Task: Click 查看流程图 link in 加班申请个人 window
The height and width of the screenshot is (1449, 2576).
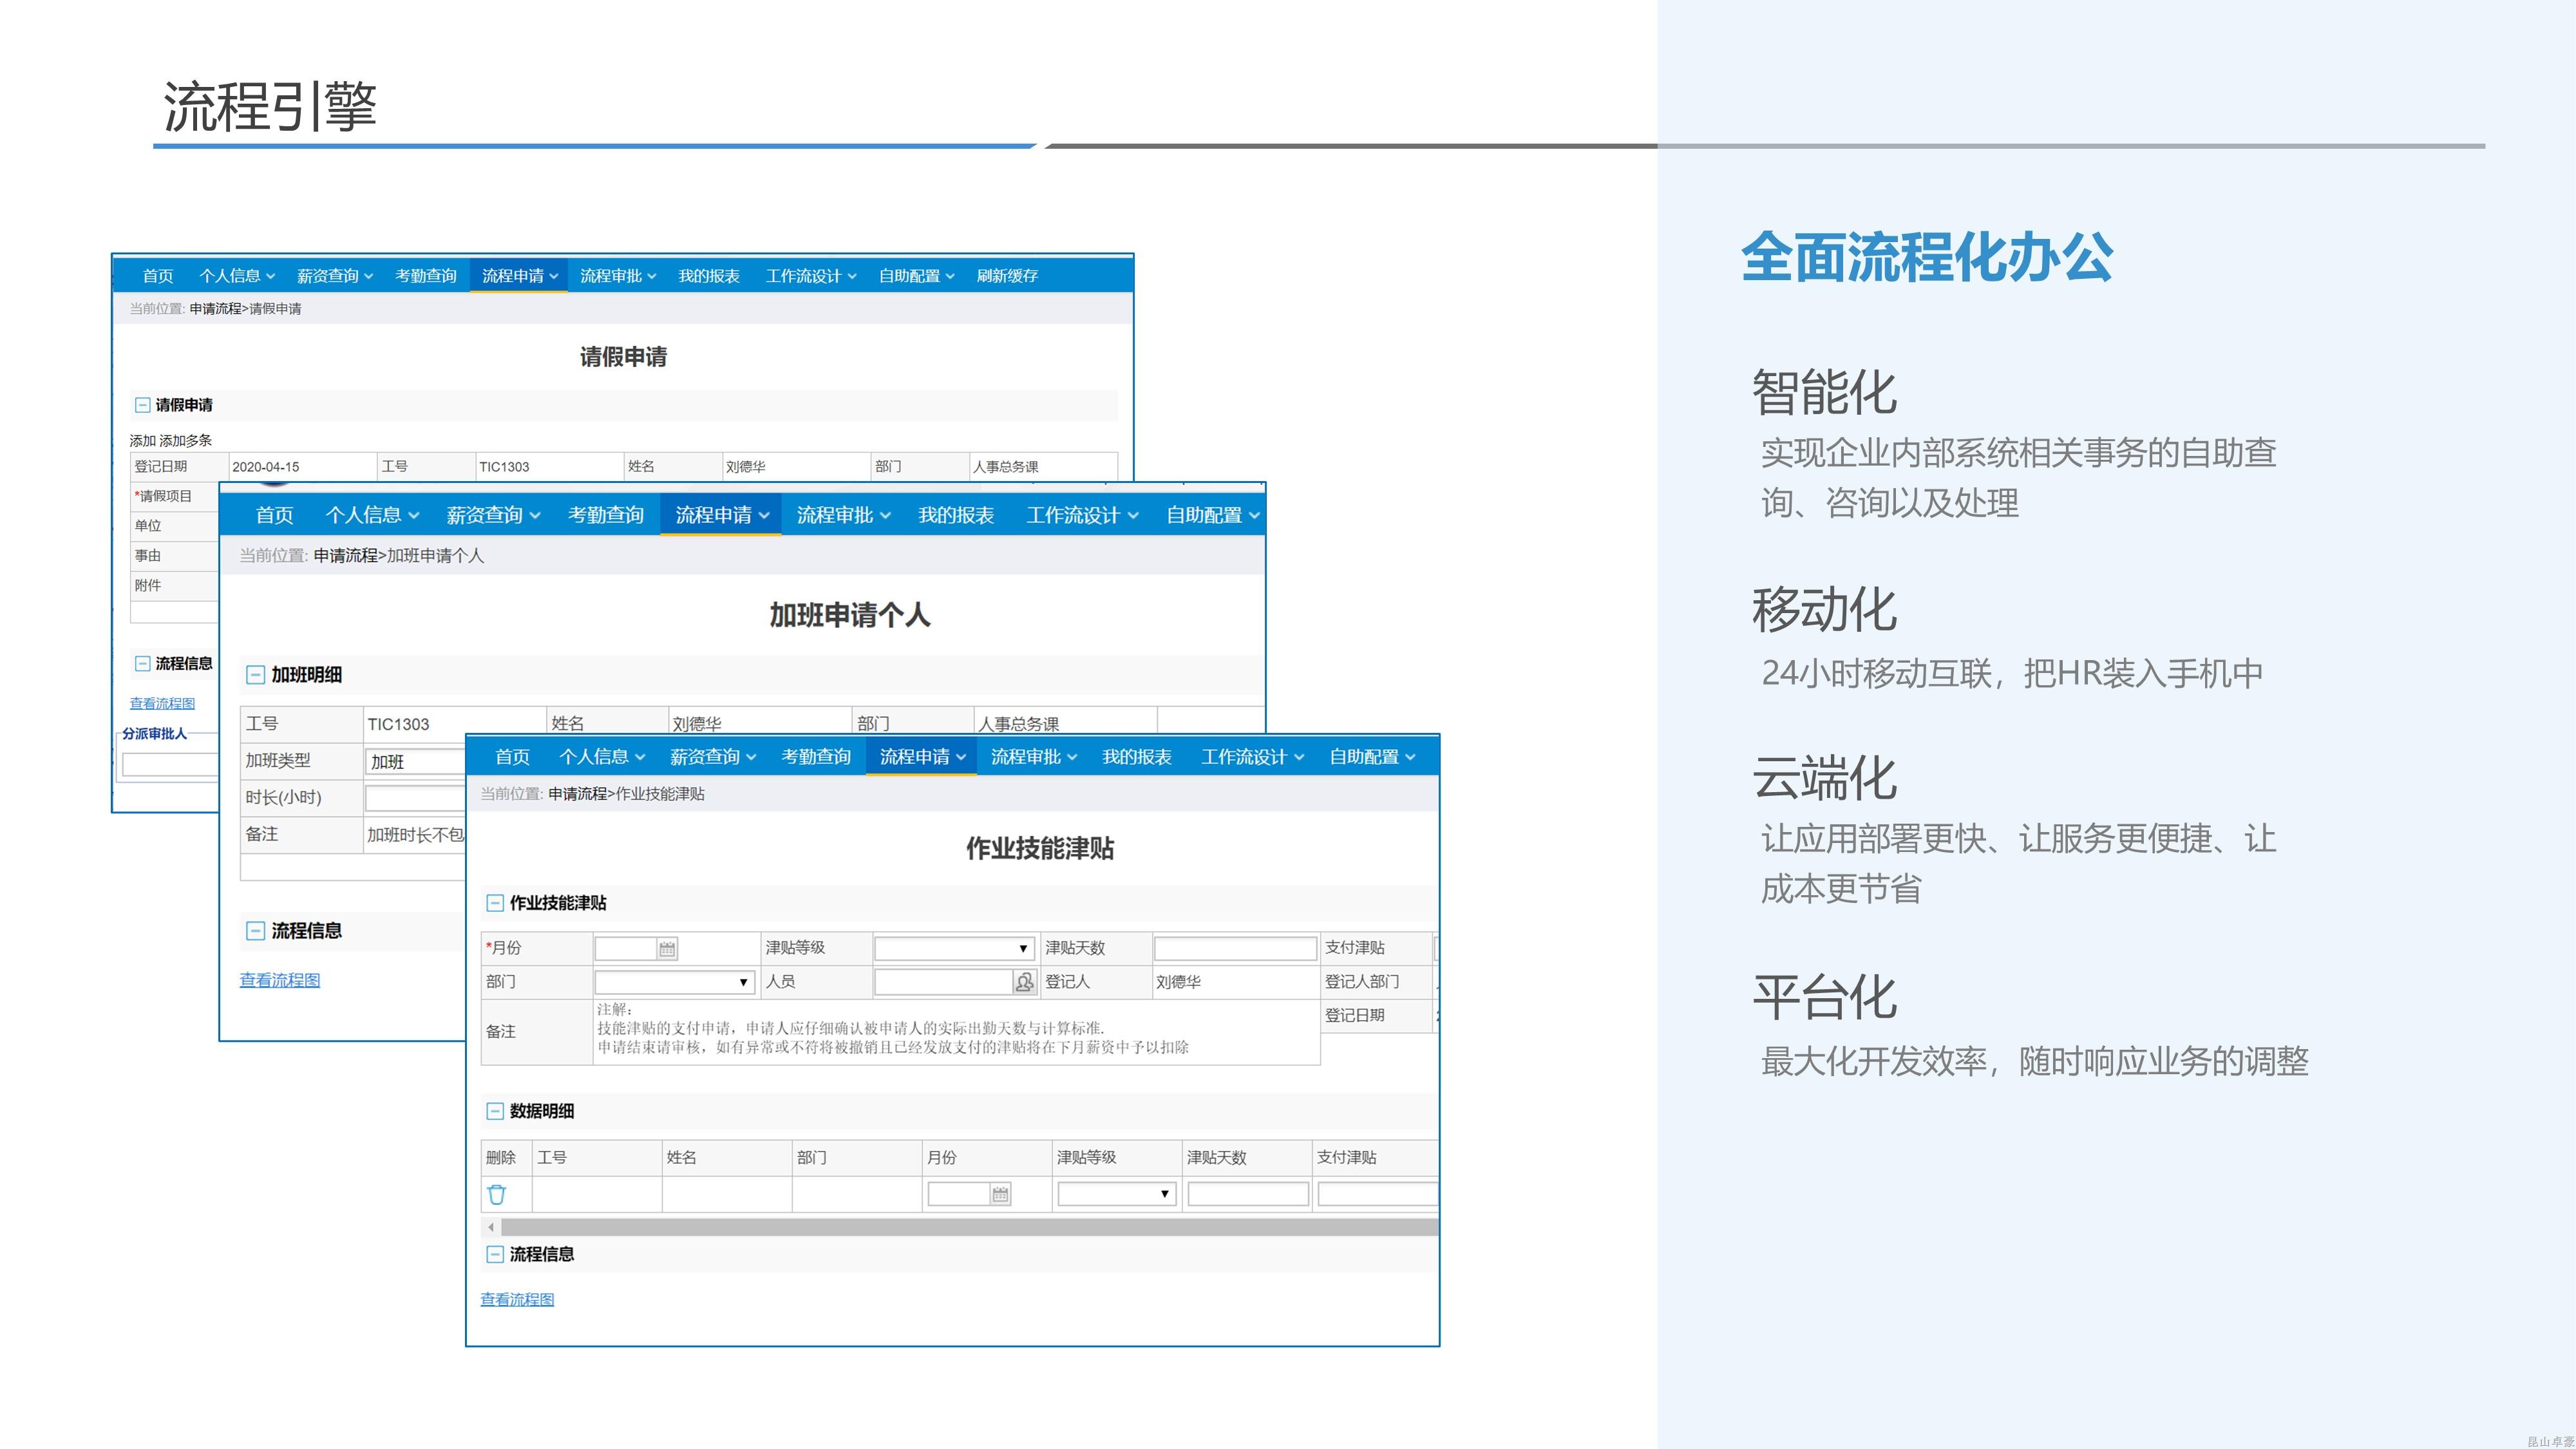Action: point(280,980)
